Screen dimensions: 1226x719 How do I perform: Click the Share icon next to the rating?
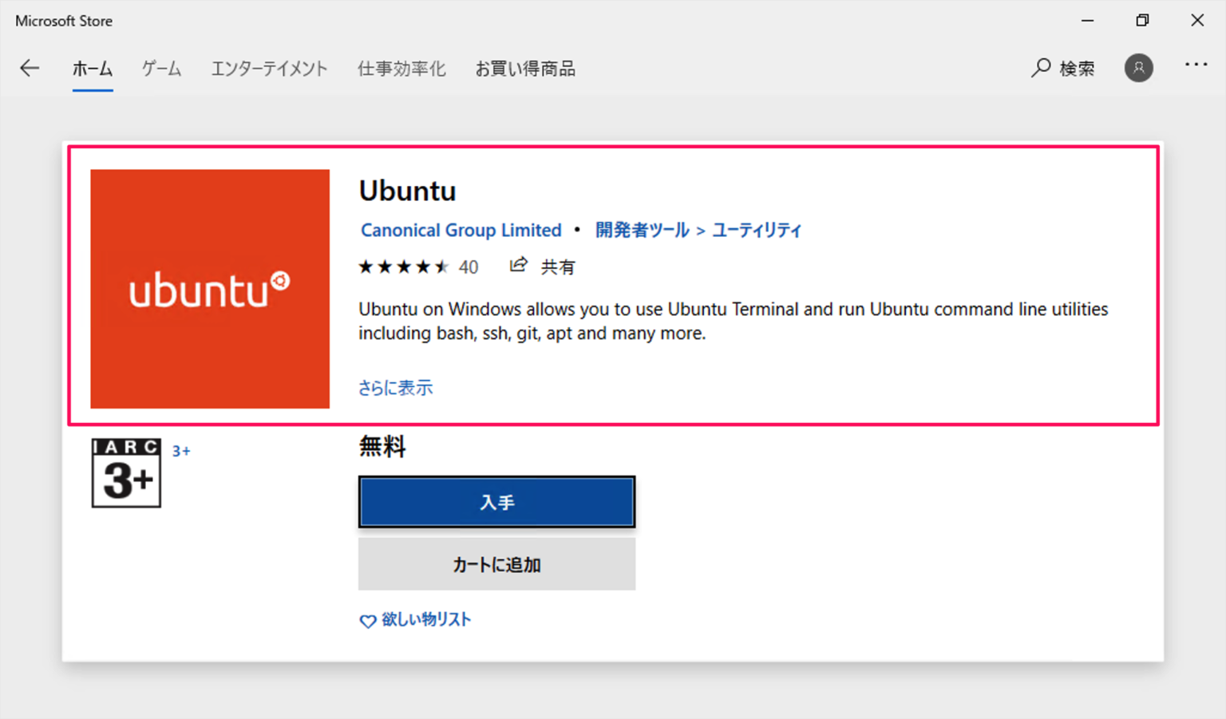(x=518, y=264)
